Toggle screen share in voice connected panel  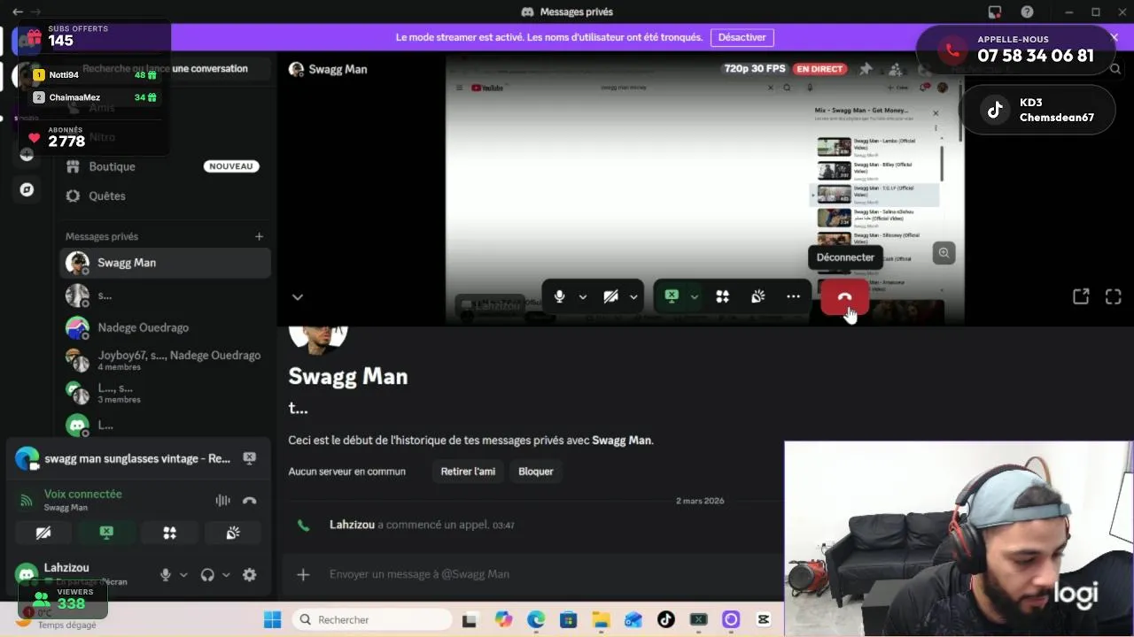point(106,533)
